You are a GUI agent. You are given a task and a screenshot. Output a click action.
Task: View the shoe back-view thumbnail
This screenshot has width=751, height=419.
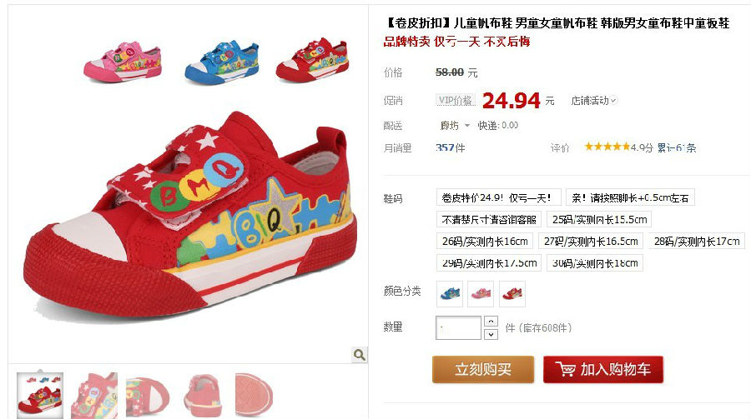[x=203, y=396]
